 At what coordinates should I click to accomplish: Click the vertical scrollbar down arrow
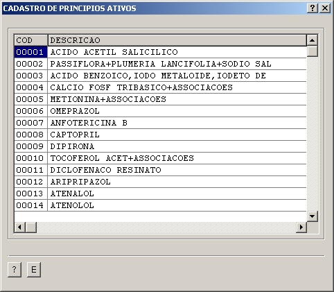[313, 216]
